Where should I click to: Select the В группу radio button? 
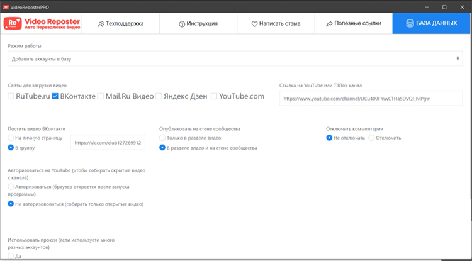11,148
